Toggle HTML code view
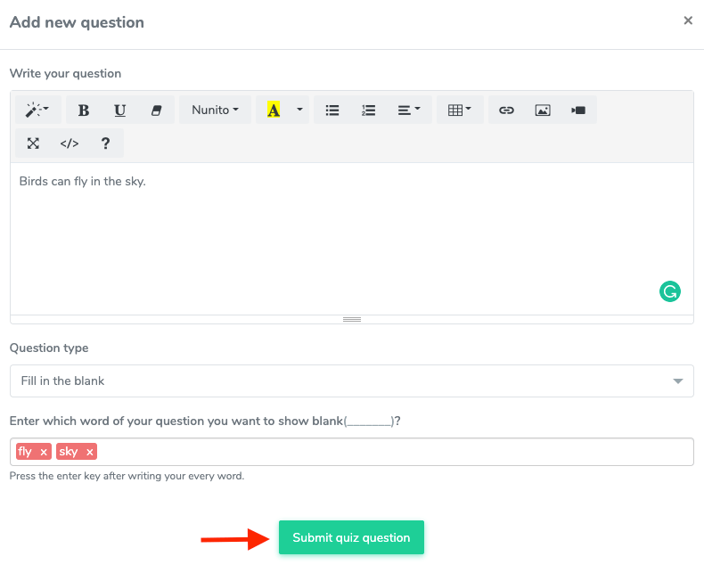The height and width of the screenshot is (581, 704). tap(70, 143)
